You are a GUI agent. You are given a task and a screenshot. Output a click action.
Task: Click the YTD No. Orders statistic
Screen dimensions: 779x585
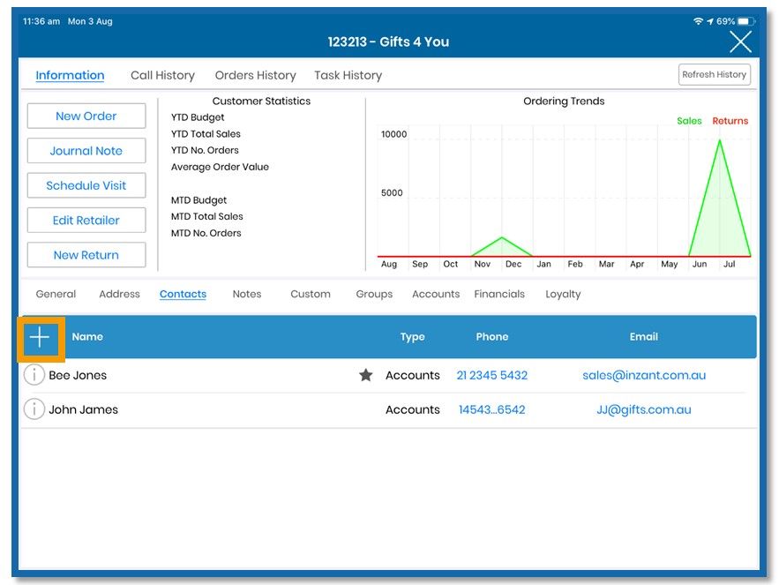click(205, 150)
